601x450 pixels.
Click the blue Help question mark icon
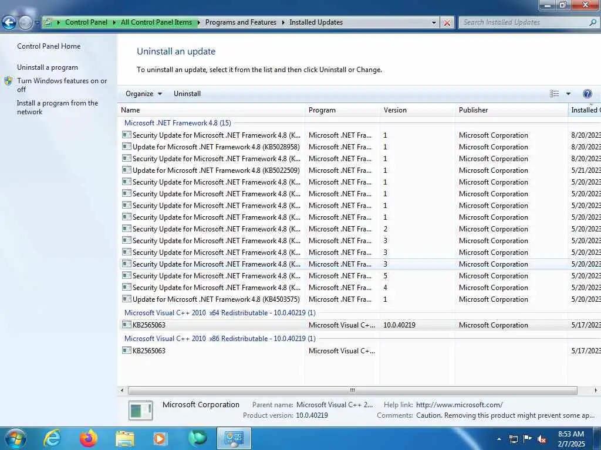coord(587,94)
